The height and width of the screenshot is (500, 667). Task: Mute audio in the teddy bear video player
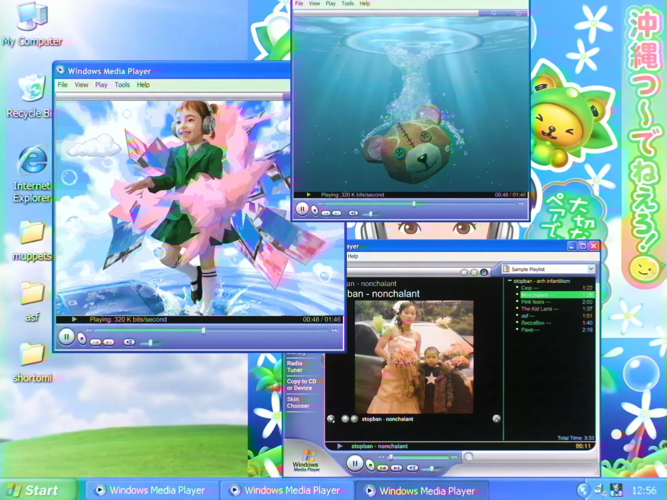point(353,213)
